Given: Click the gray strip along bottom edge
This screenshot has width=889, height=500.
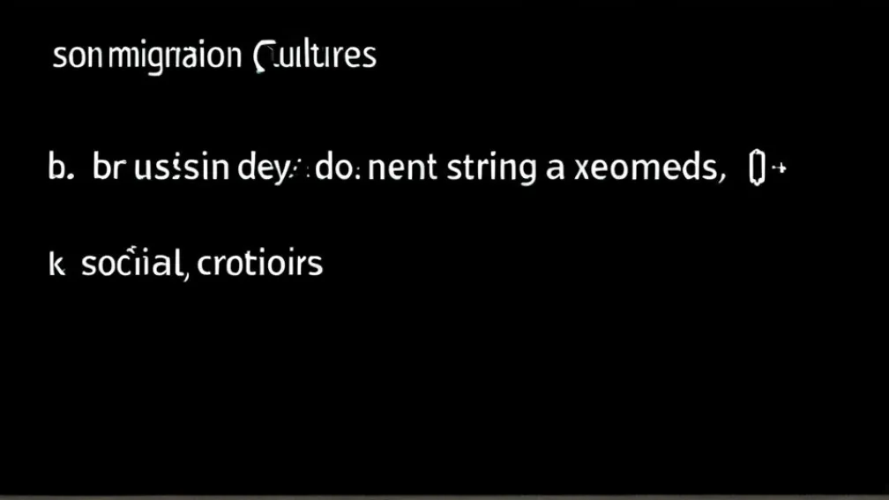Looking at the screenshot, I should [x=444, y=496].
